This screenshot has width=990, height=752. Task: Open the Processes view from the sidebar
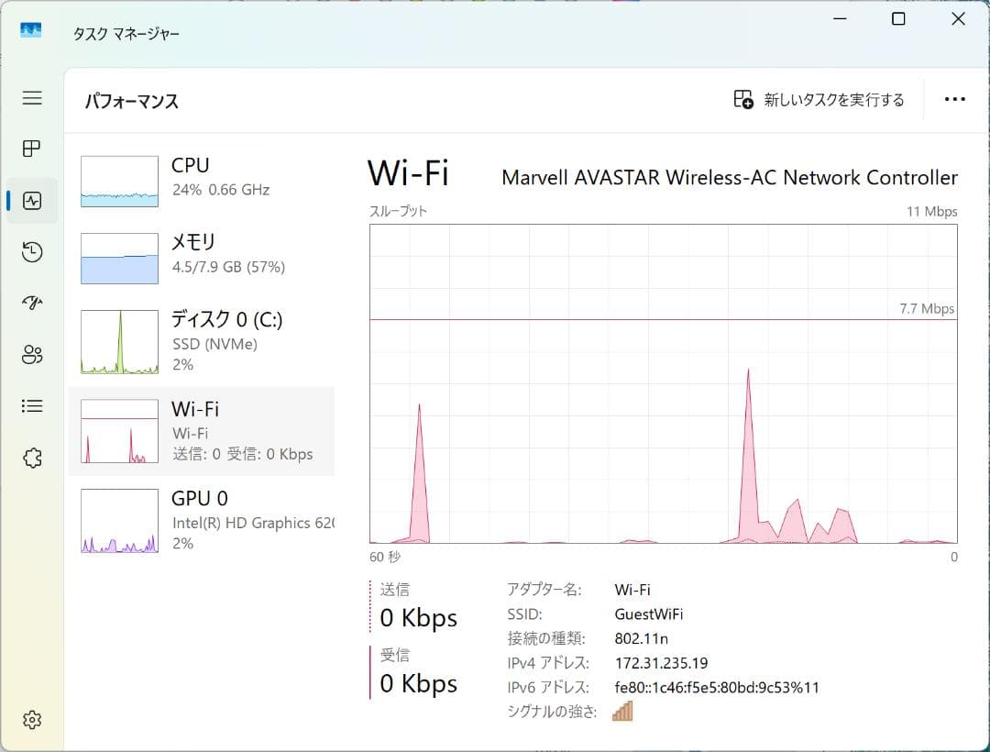pyautogui.click(x=32, y=149)
